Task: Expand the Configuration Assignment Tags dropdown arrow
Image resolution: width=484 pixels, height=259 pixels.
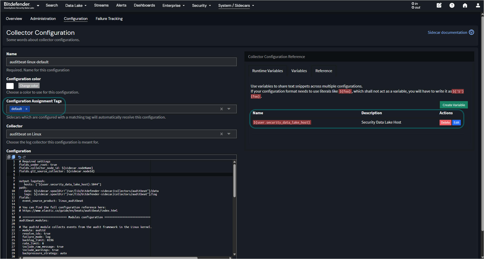Action: tap(229, 109)
